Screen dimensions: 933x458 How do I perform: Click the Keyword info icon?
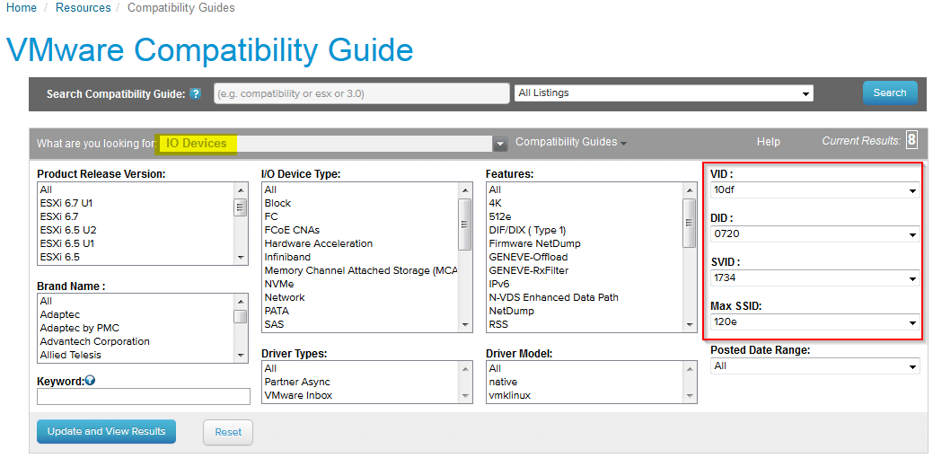tap(90, 381)
